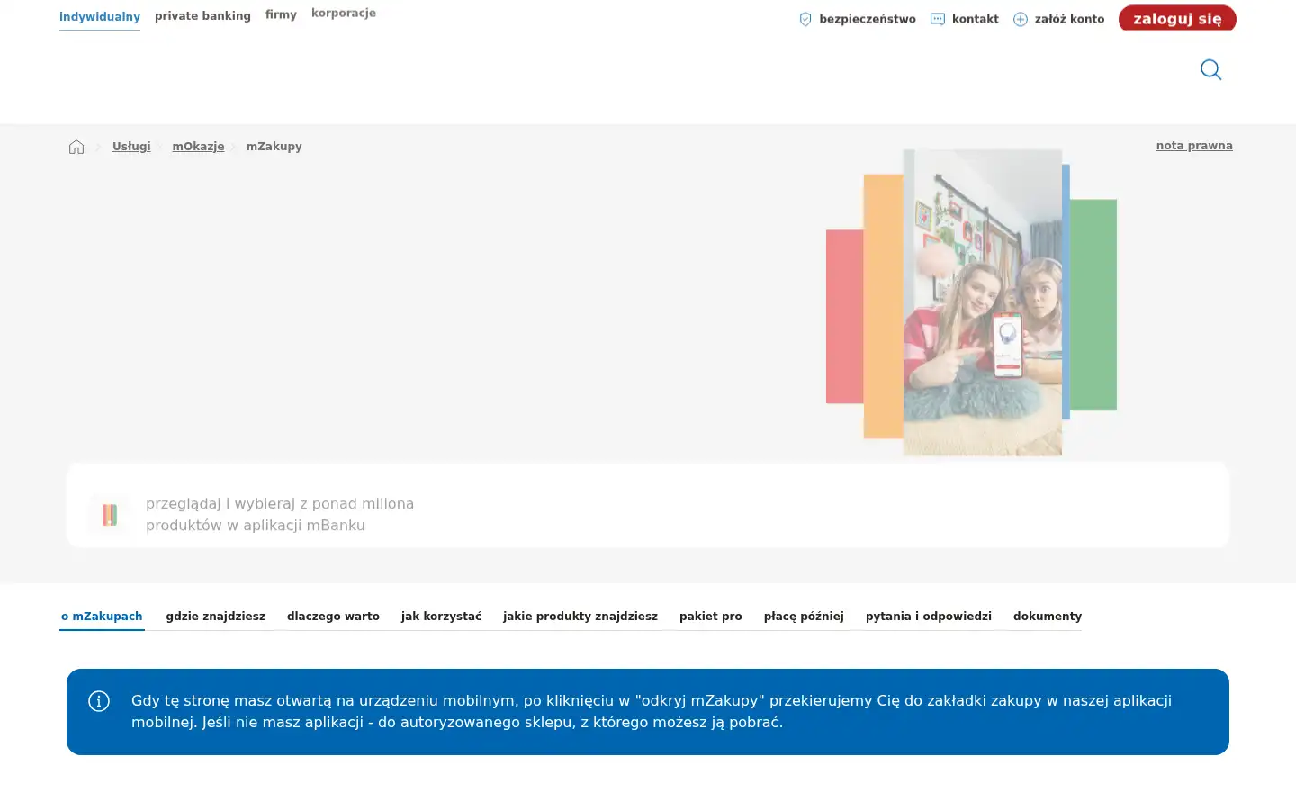Image resolution: width=1296 pixels, height=810 pixels.
Task: Click the info icon in blue banner
Action: 99,701
